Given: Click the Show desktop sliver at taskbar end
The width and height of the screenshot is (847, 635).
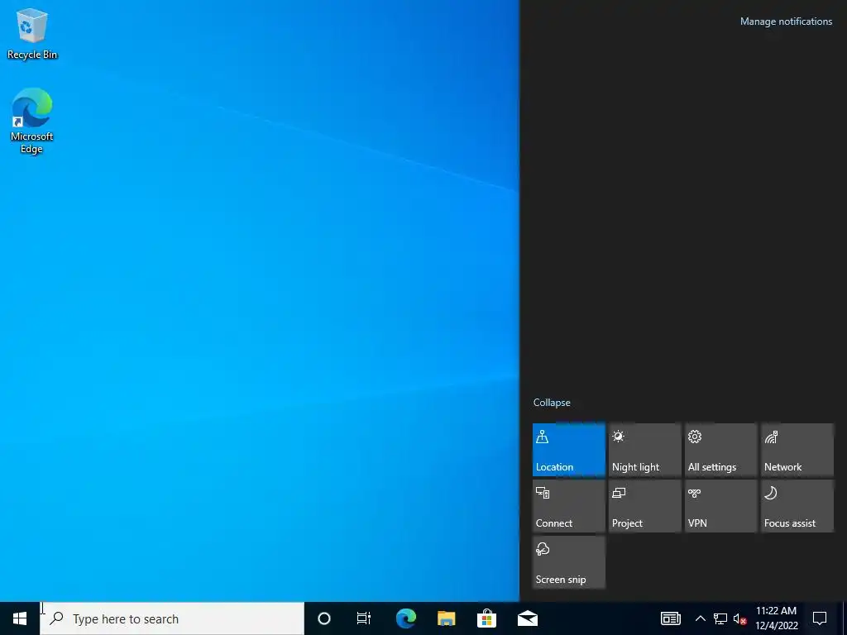Looking at the screenshot, I should point(845,618).
